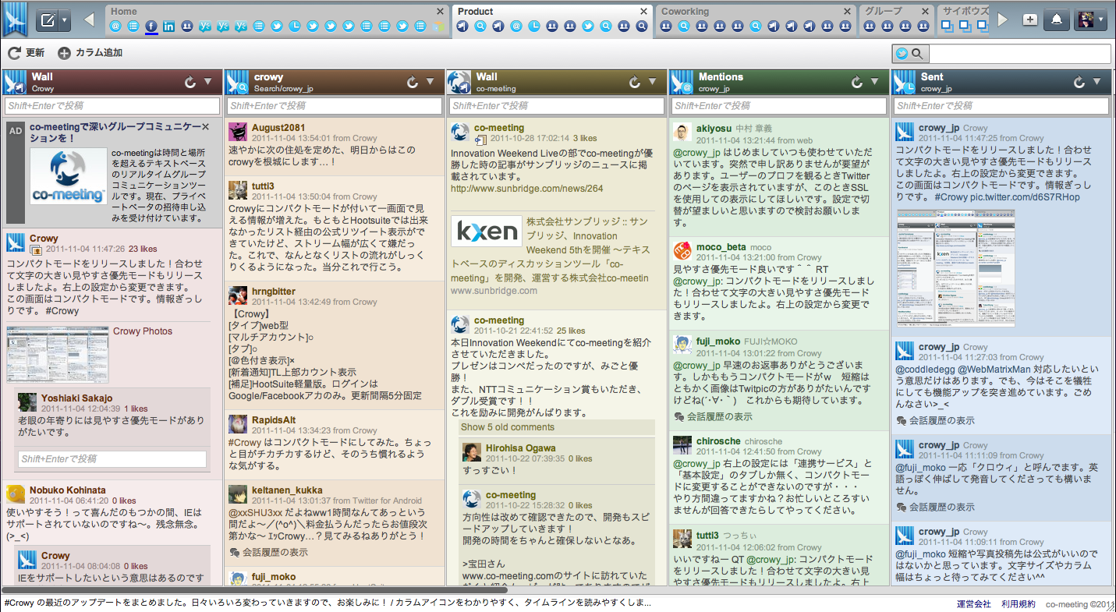
Task: Click the compose new post icon
Action: pyautogui.click(x=47, y=20)
